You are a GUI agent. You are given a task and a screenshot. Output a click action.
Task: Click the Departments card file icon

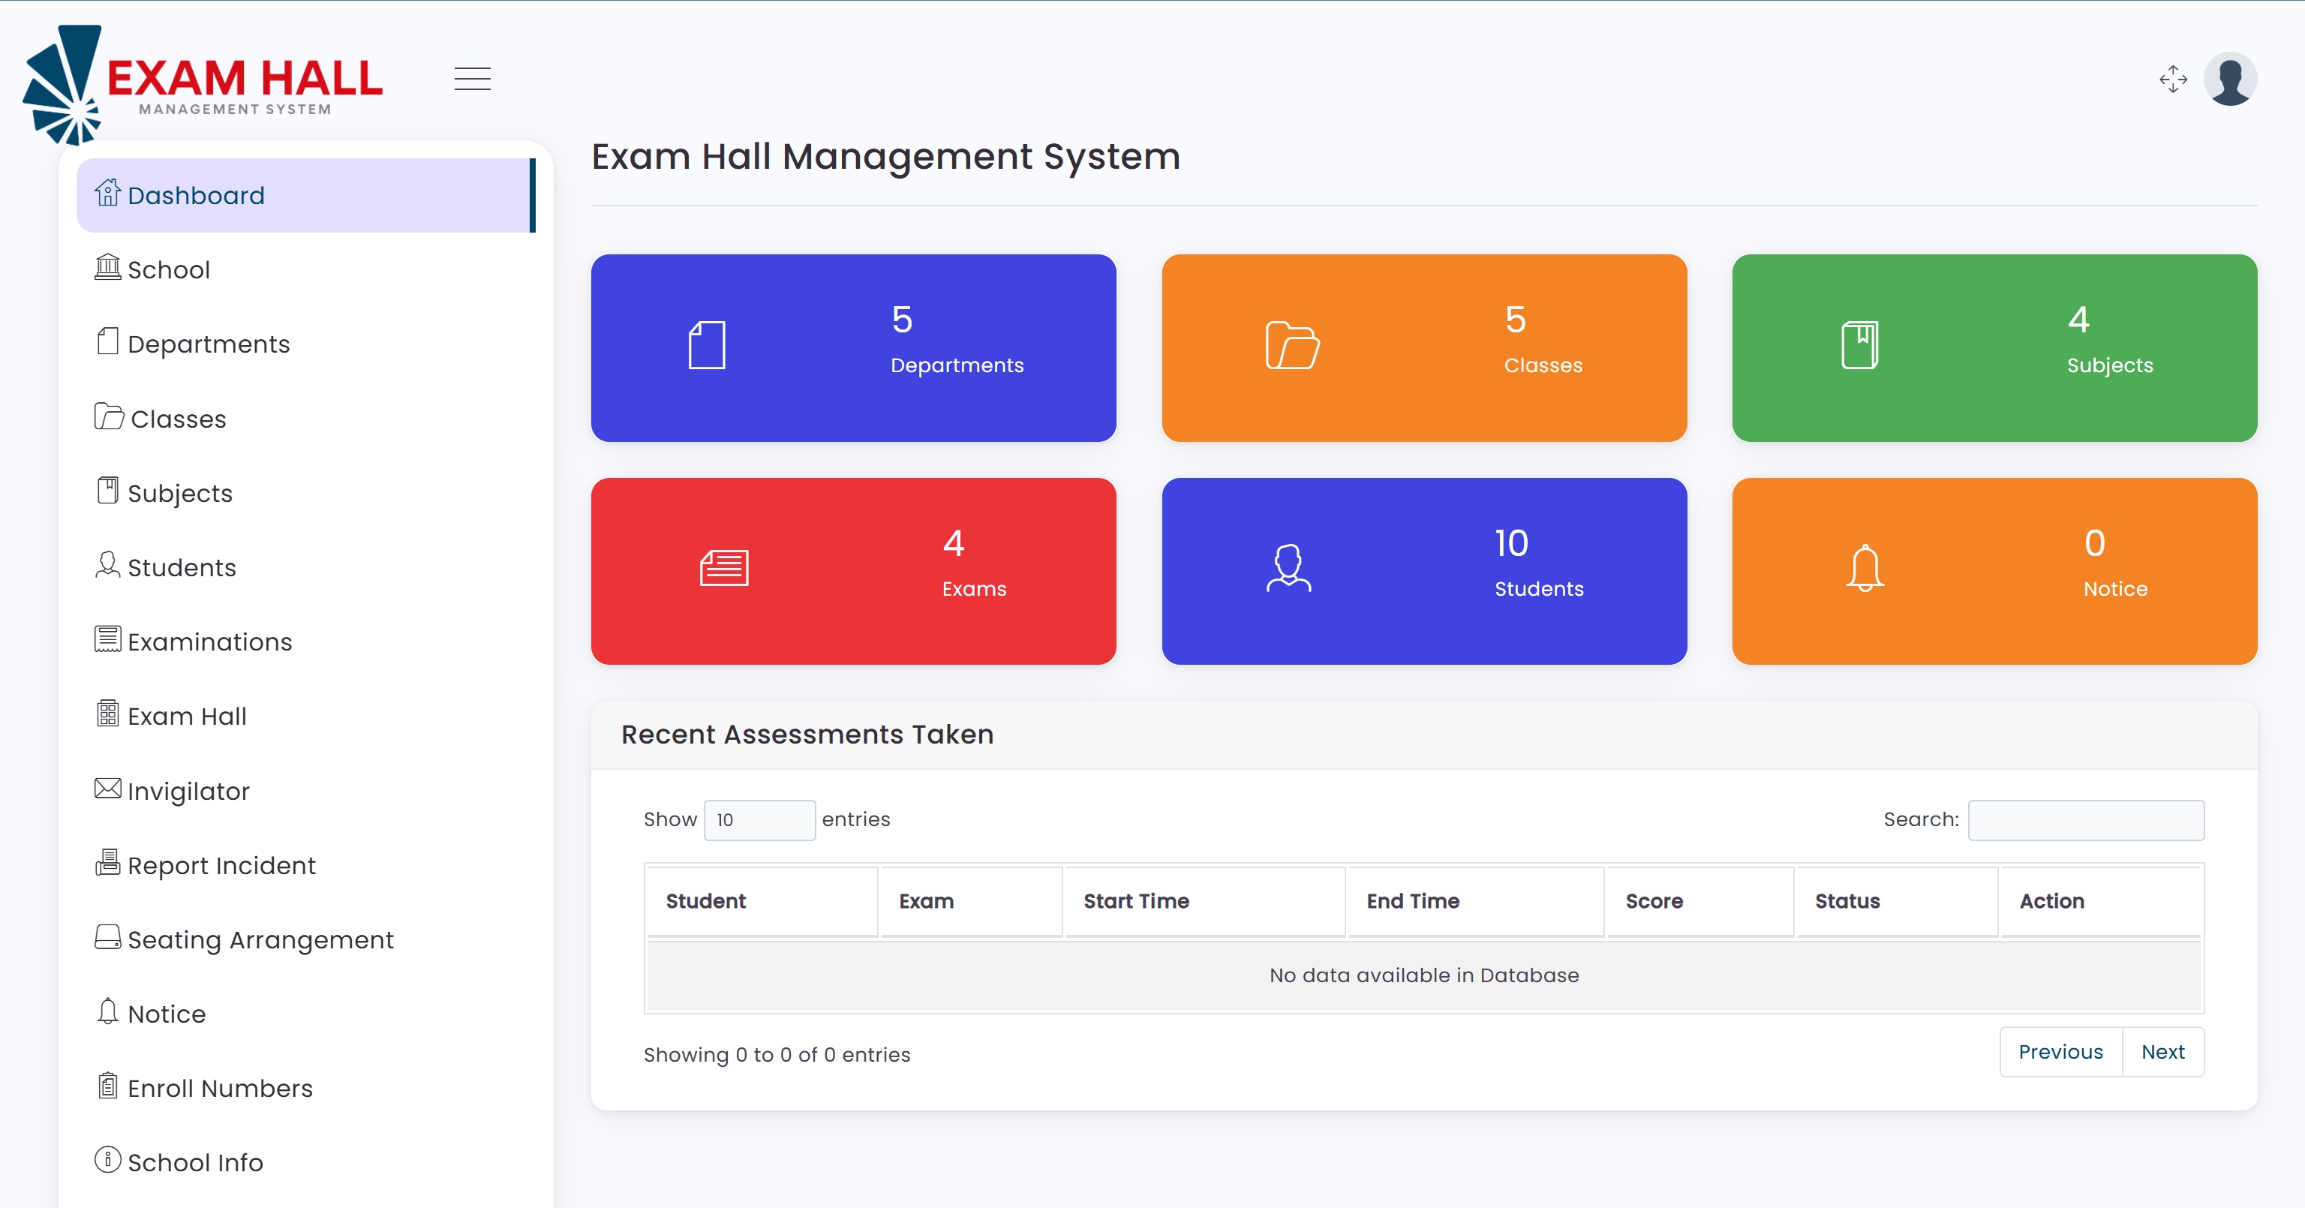706,345
